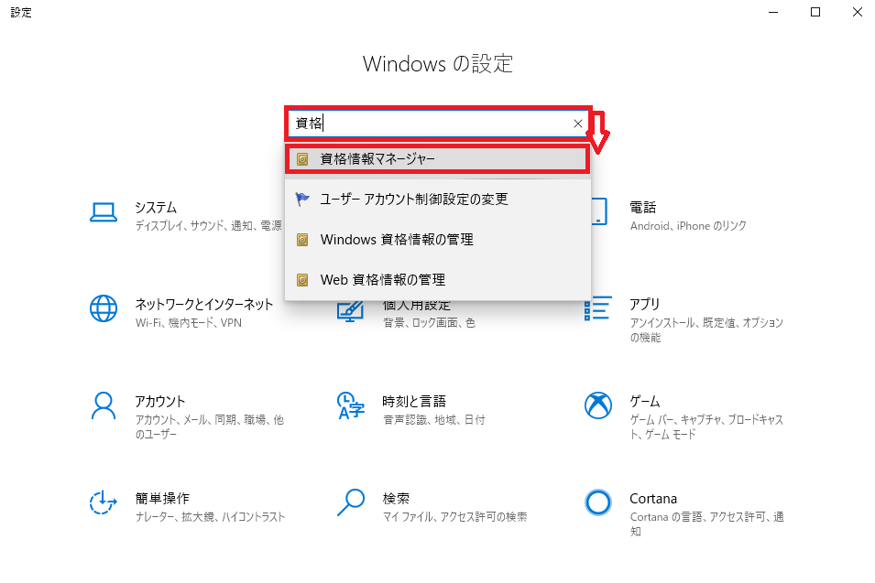This screenshot has height=583, width=875.
Task: Open the アプリ list icon
Action: click(598, 308)
